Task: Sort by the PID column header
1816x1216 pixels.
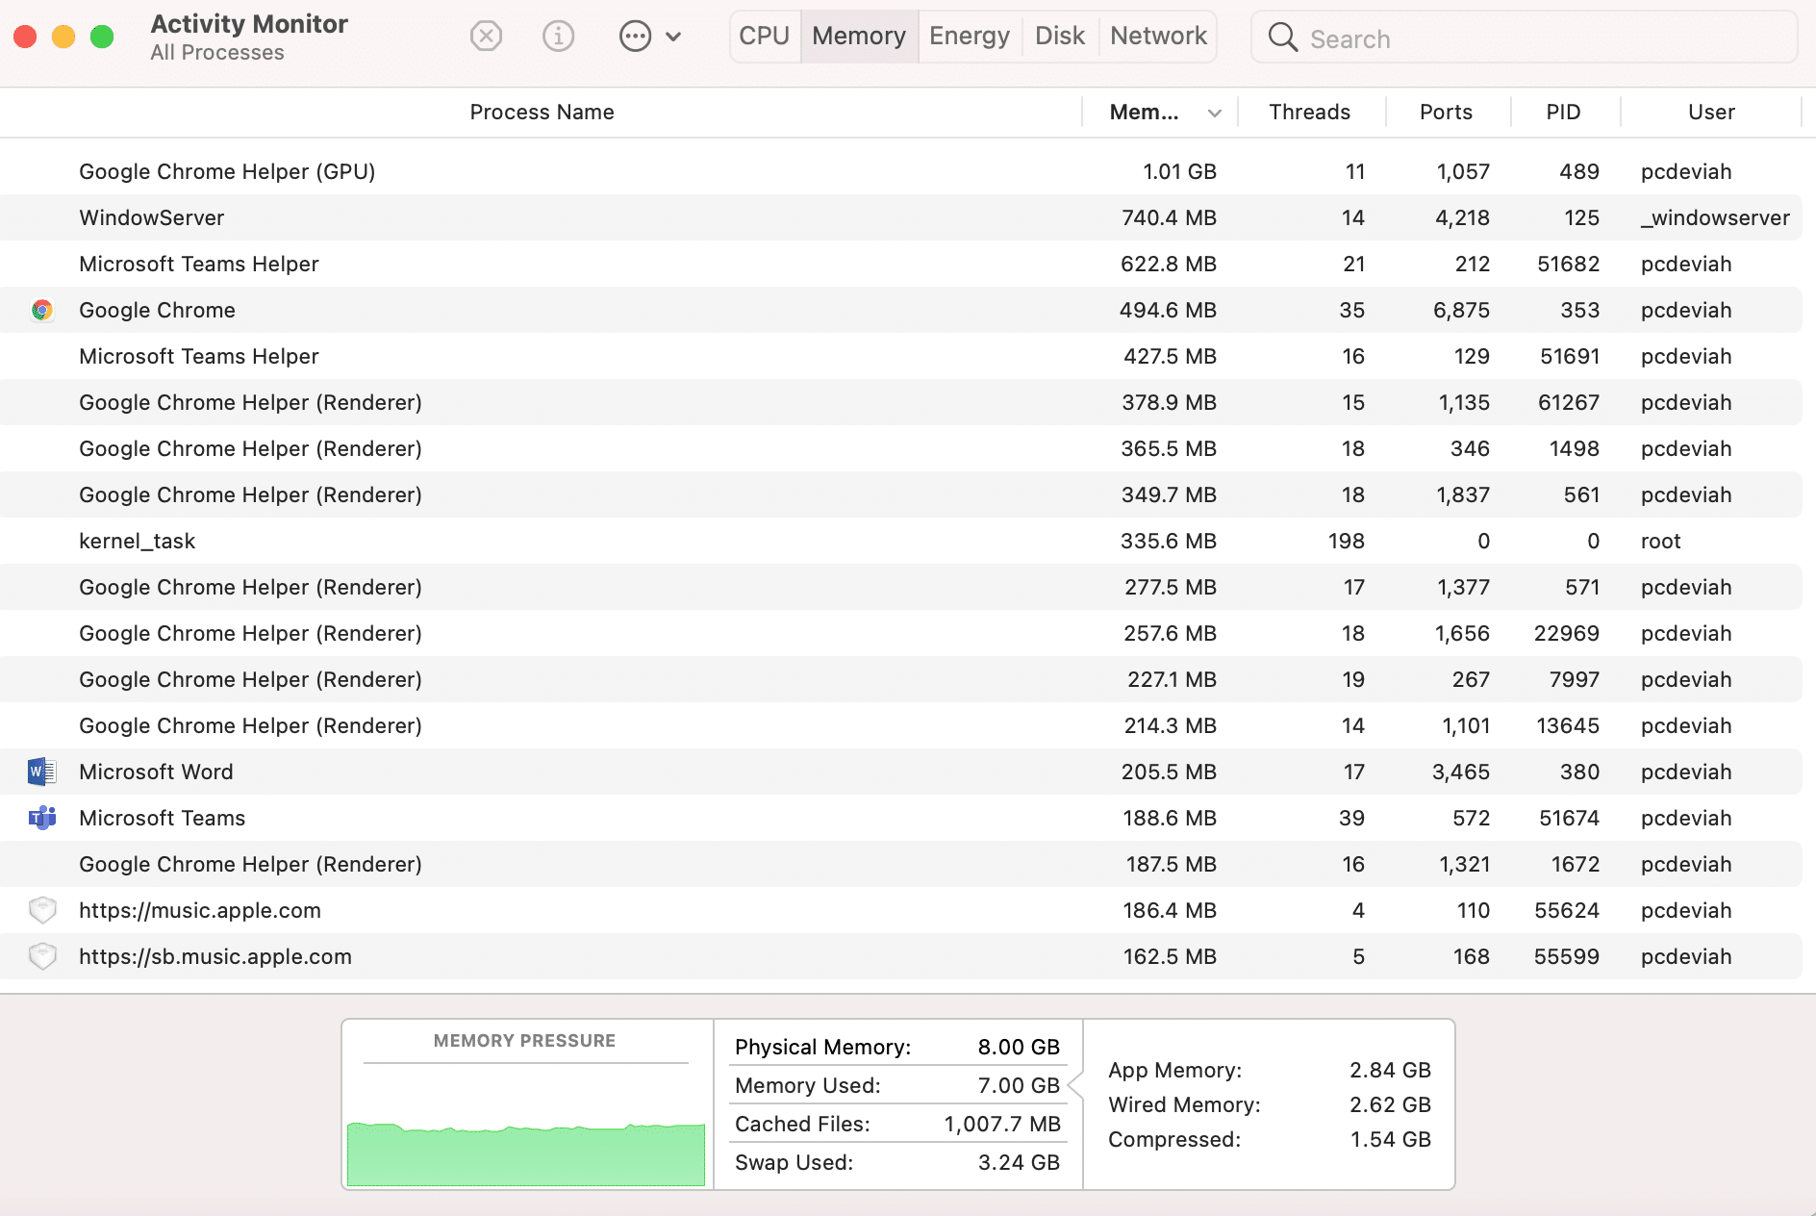Action: click(1563, 113)
